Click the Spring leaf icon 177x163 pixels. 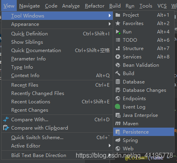click(118, 140)
